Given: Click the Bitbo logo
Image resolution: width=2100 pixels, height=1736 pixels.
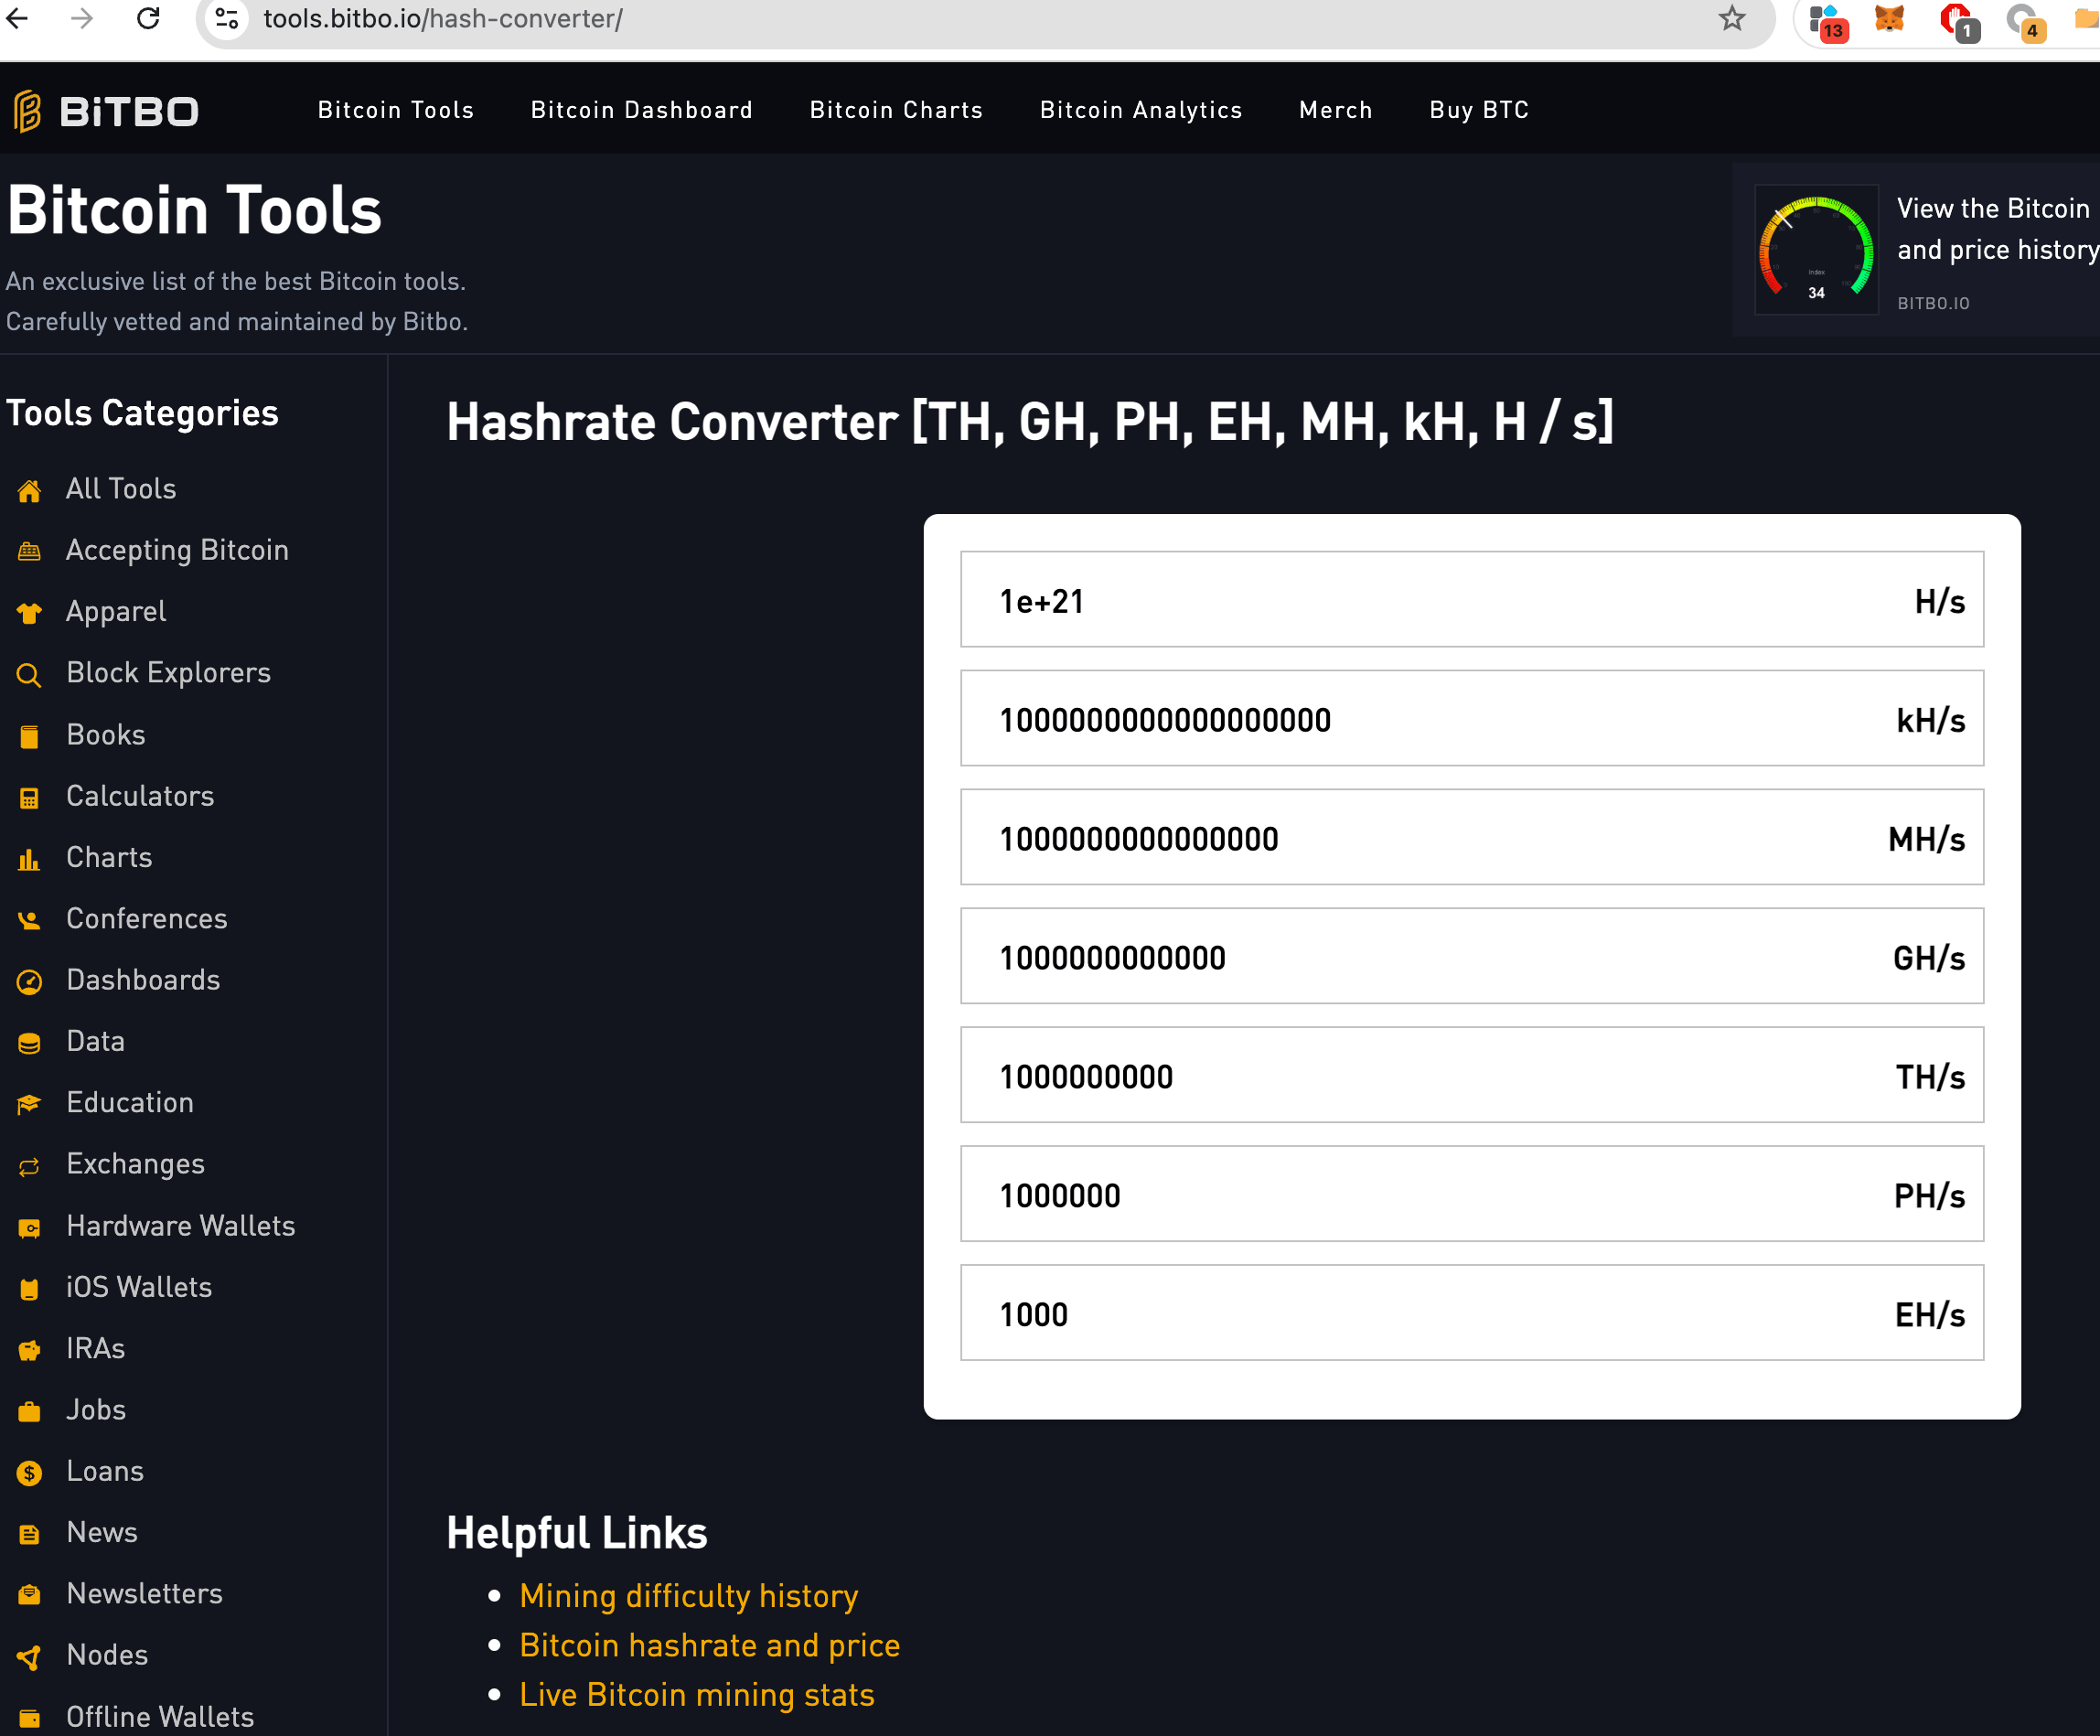Looking at the screenshot, I should point(106,111).
